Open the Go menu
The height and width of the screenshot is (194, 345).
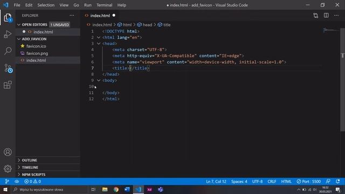(x=76, y=5)
